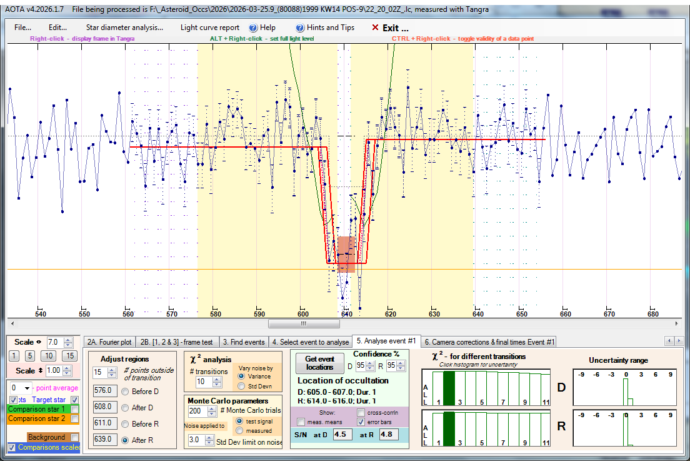
Task: Click the horizontal scrollbar thumb
Action: click(304, 323)
